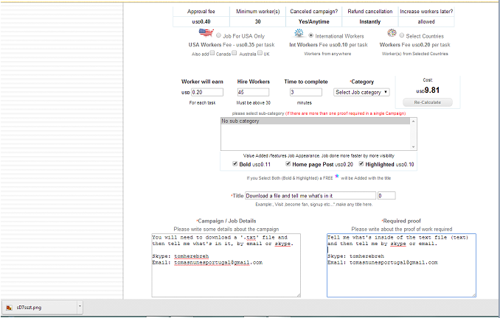This screenshot has height=318, width=500.
Task: Uncheck the Home page Post checkbox
Action: [288, 163]
